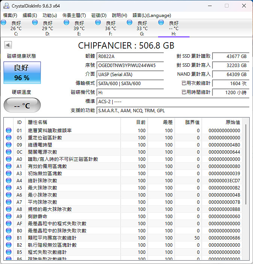Click the supported features field S.M.A.R.T., AAM, NCQ
Image resolution: width=253 pixels, height=264 pixels.
point(173,111)
